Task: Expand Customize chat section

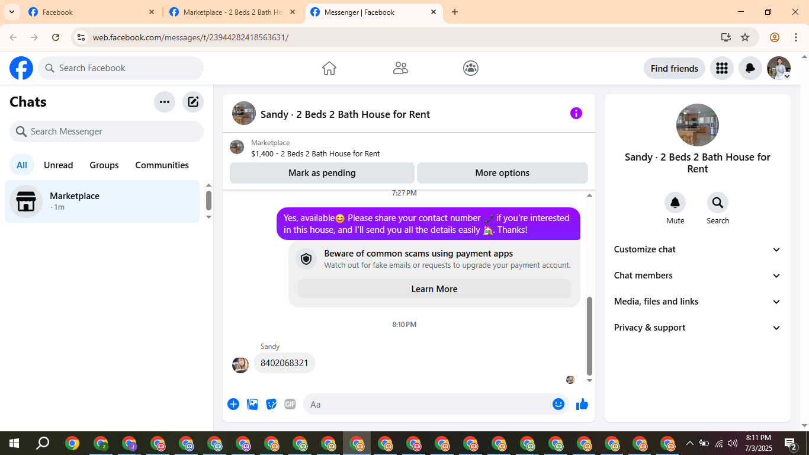Action: [698, 249]
